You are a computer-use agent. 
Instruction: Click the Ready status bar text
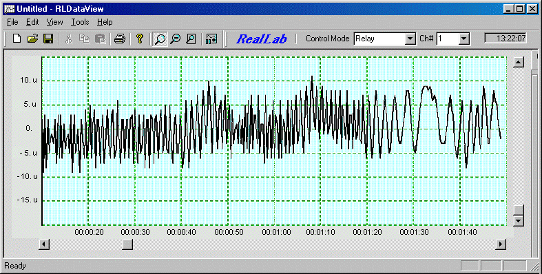pos(15,266)
